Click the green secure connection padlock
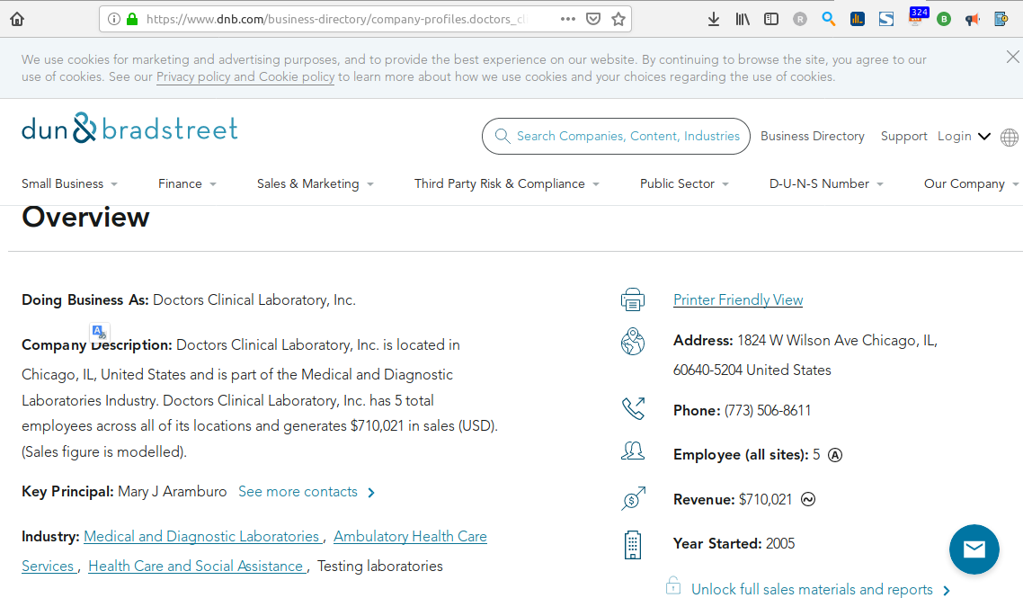Screen dimensions: 1023x598 [132, 19]
